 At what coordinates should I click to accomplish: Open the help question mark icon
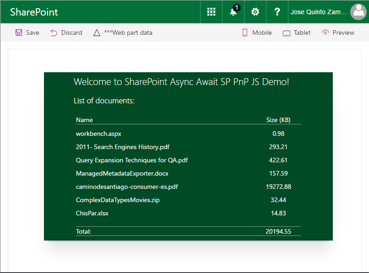pos(277,12)
